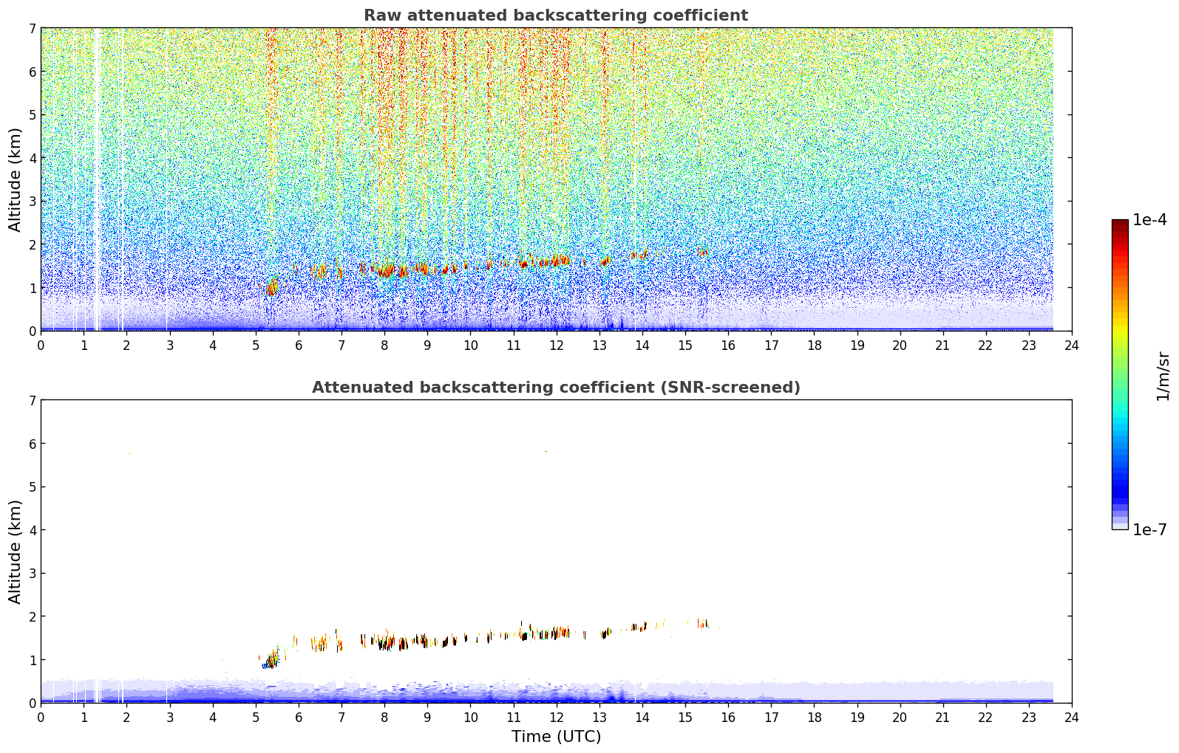Image resolution: width=1179 pixels, height=753 pixels.
Task: Click the "Raw attenuated backscattering coefficient" title
Action: (555, 16)
